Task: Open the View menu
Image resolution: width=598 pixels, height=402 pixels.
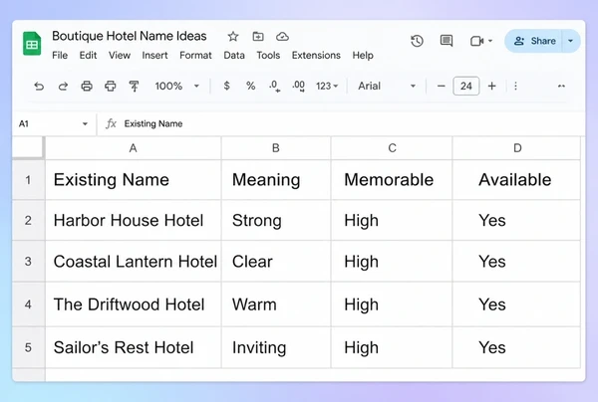Action: [120, 55]
